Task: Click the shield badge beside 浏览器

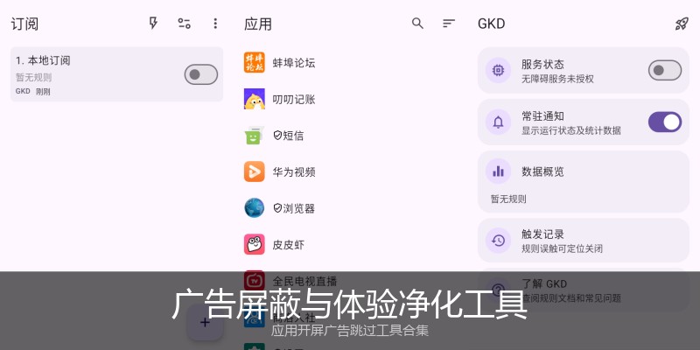Action: pos(277,208)
